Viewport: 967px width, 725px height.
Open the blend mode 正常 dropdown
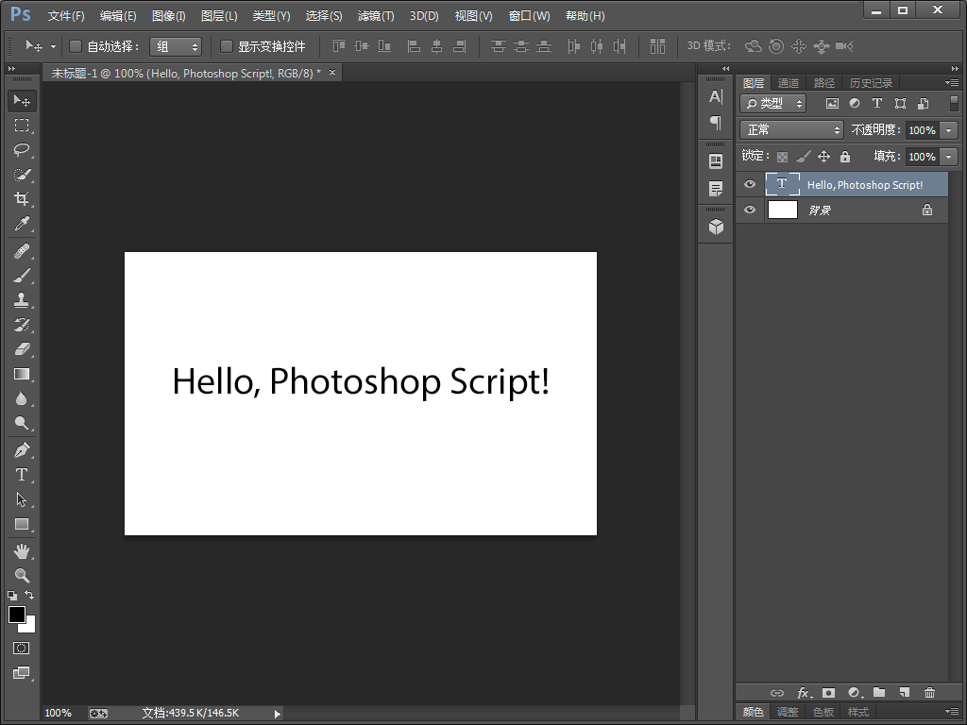(x=791, y=130)
